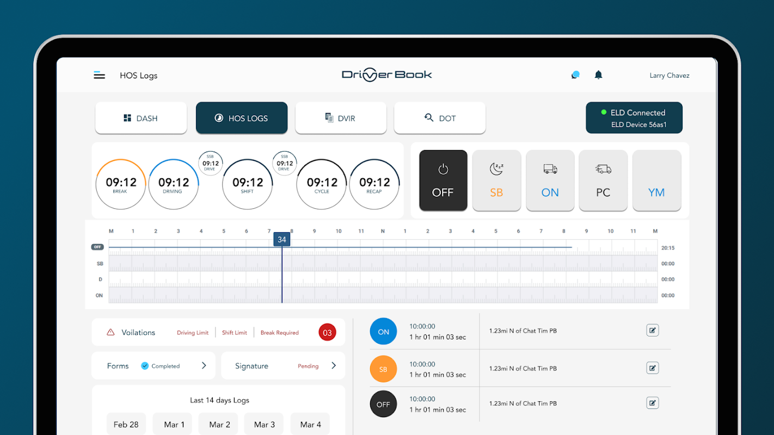The height and width of the screenshot is (435, 774).
Task: Click the ELD Connected status button
Action: point(634,118)
